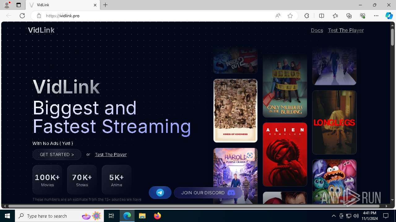Open Test The Player link beside GET STARTED
The height and width of the screenshot is (222, 396).
click(111, 154)
